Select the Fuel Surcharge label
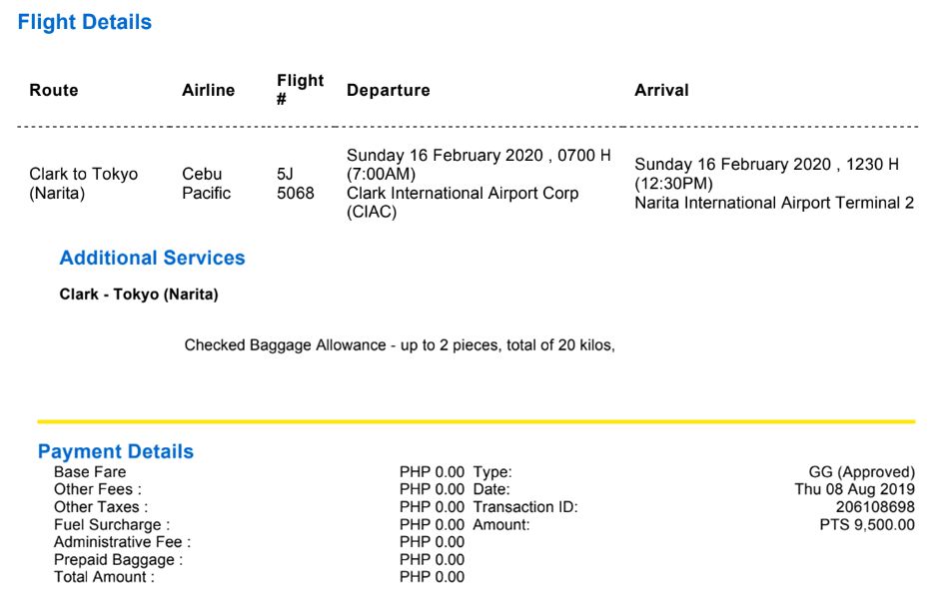 click(x=112, y=525)
